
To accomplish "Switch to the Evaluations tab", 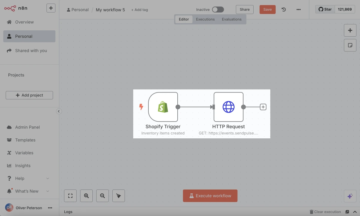I will (232, 19).
